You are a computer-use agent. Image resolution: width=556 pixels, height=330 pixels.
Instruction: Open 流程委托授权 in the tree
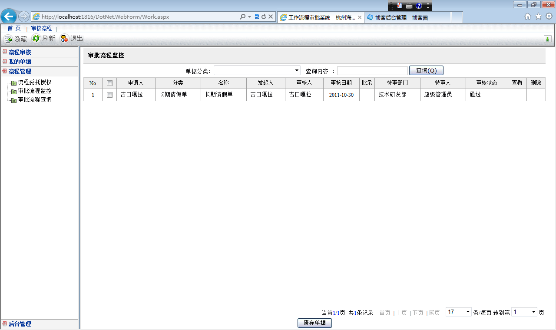coord(35,82)
